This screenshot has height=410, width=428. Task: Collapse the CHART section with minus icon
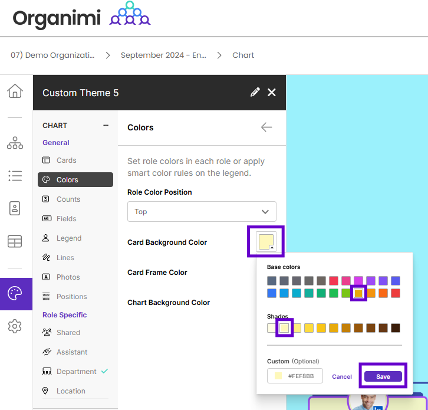(x=106, y=126)
